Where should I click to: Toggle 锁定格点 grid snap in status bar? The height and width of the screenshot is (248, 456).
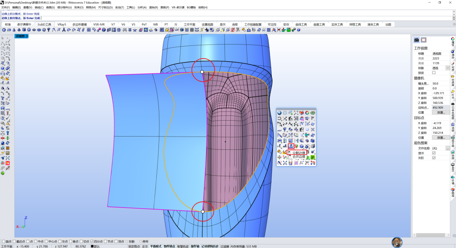pos(134,246)
